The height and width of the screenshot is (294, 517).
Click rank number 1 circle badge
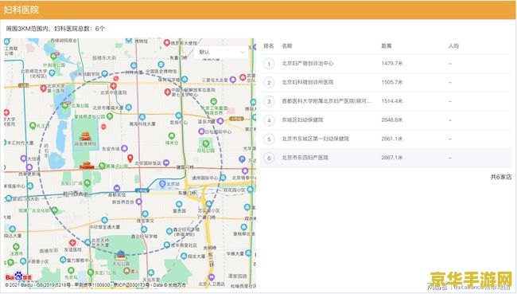269,64
